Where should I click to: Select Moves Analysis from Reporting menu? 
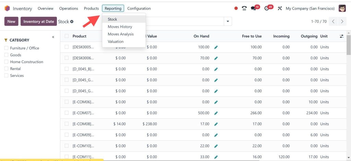(x=124, y=34)
